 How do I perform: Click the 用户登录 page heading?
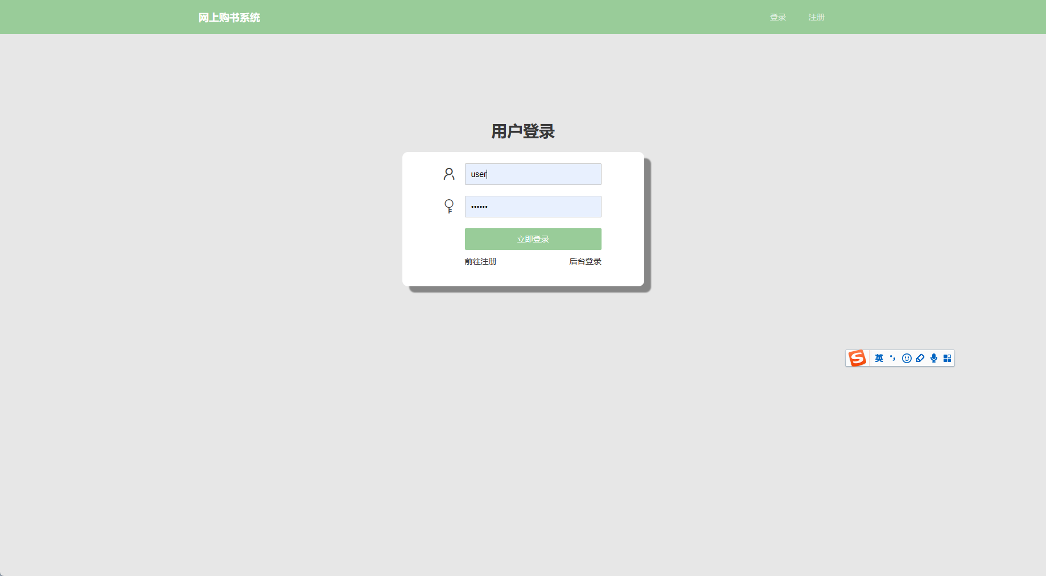coord(522,131)
